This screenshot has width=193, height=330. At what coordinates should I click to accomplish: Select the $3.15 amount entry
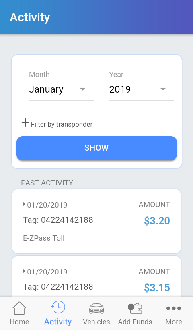157,287
